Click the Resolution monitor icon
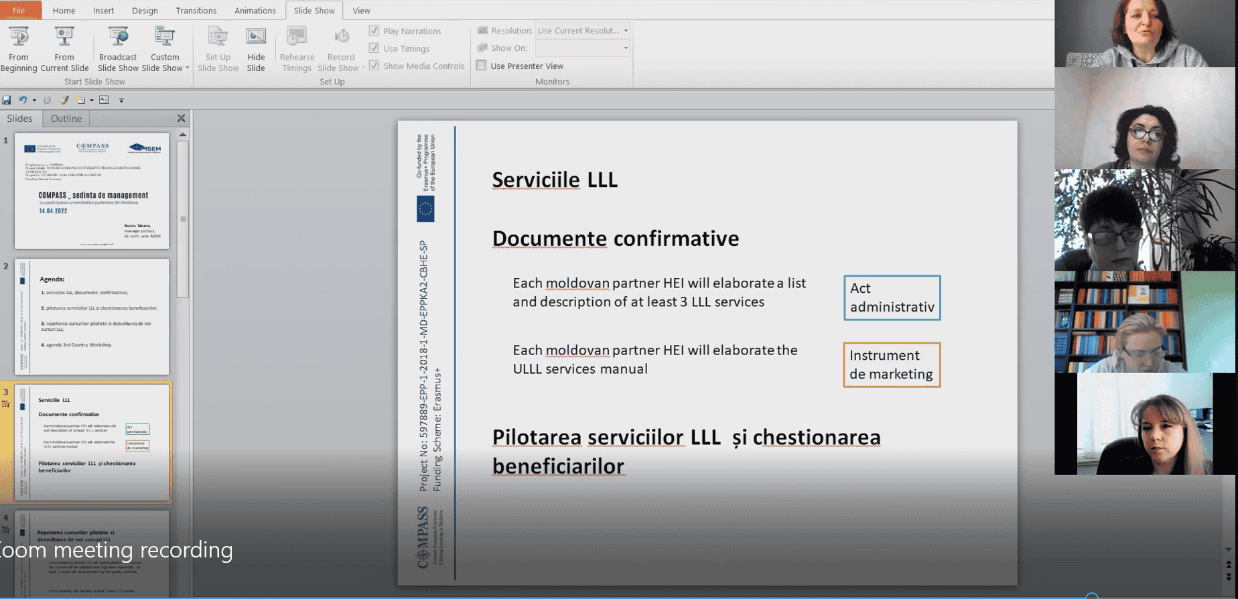 pos(482,31)
